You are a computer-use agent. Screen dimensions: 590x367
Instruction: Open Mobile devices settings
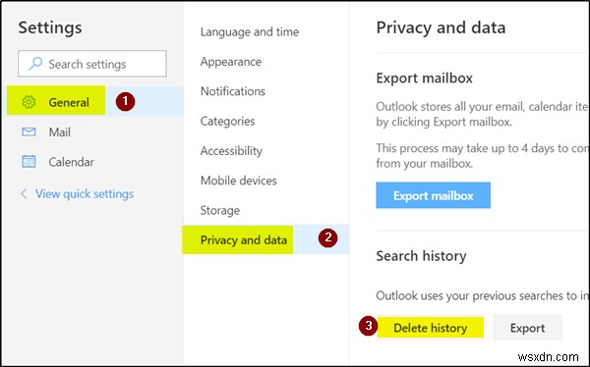[238, 181]
